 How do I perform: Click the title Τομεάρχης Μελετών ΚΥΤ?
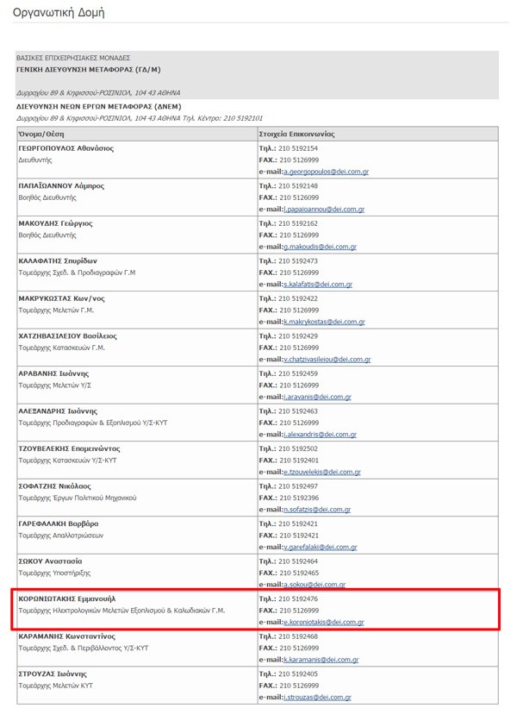pyautogui.click(x=55, y=685)
